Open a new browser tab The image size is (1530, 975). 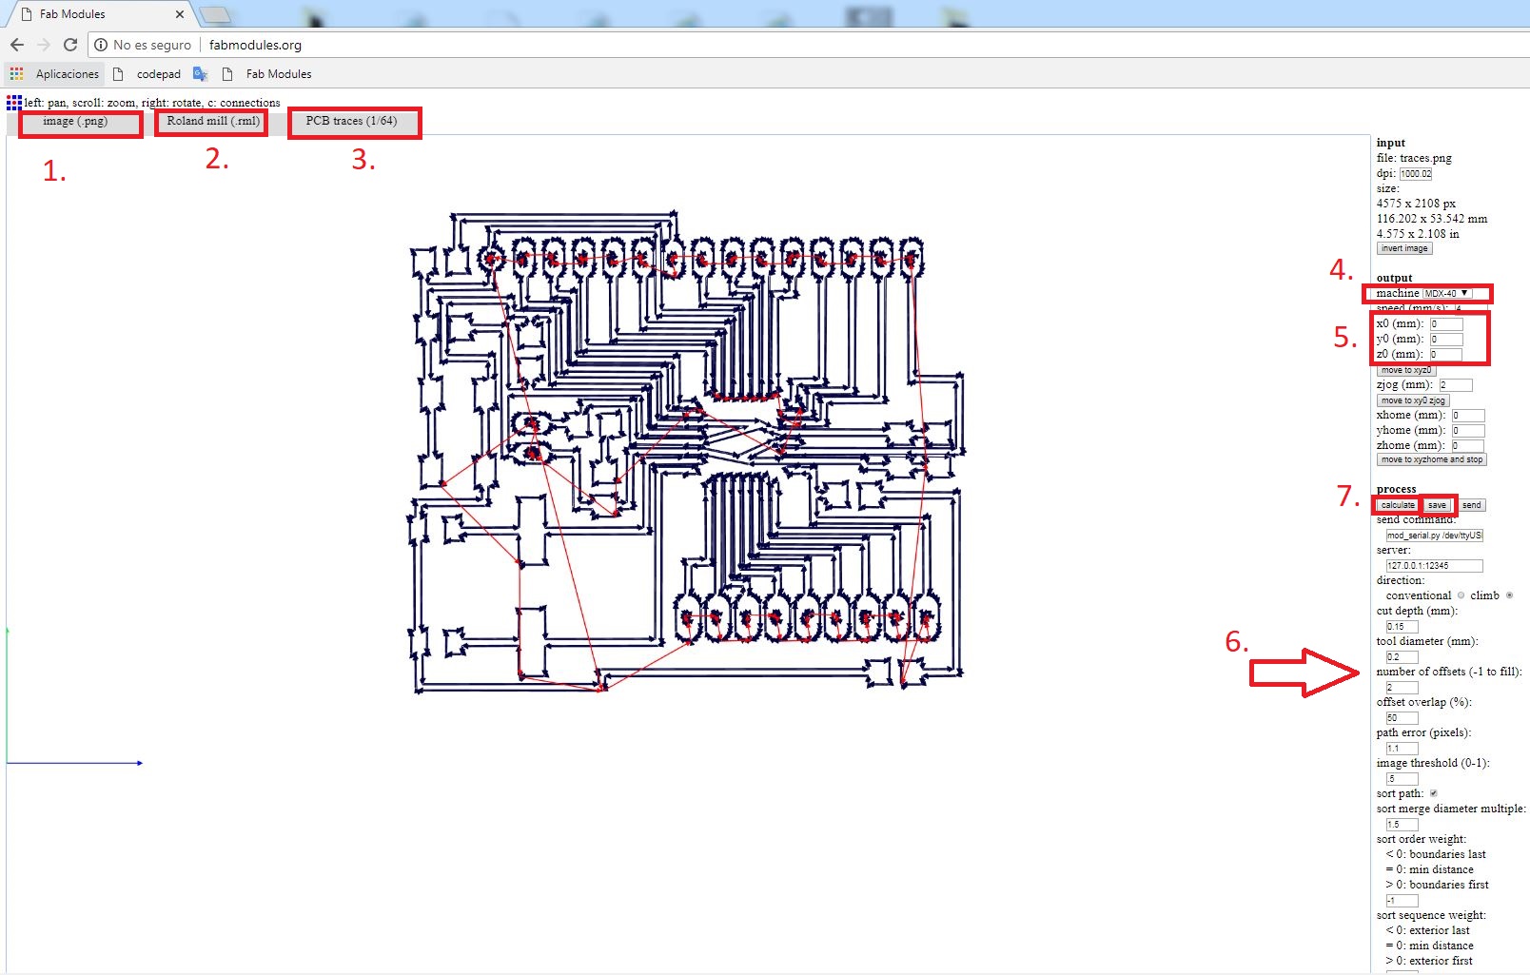point(216,14)
